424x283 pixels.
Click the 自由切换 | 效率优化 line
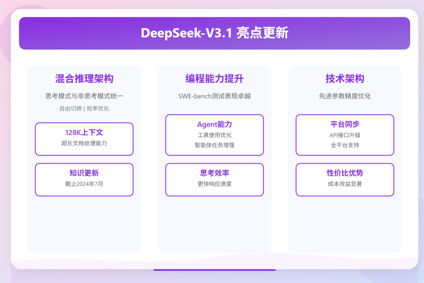pos(84,109)
